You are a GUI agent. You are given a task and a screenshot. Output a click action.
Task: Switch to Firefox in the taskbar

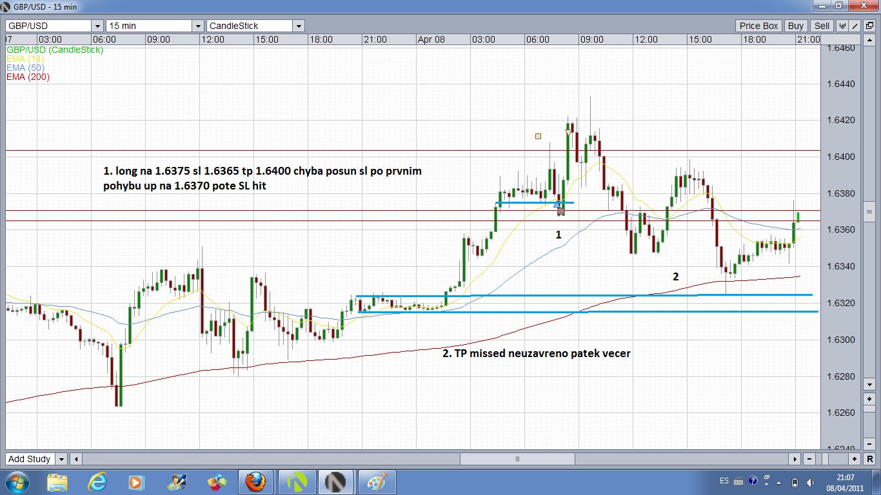click(x=256, y=481)
